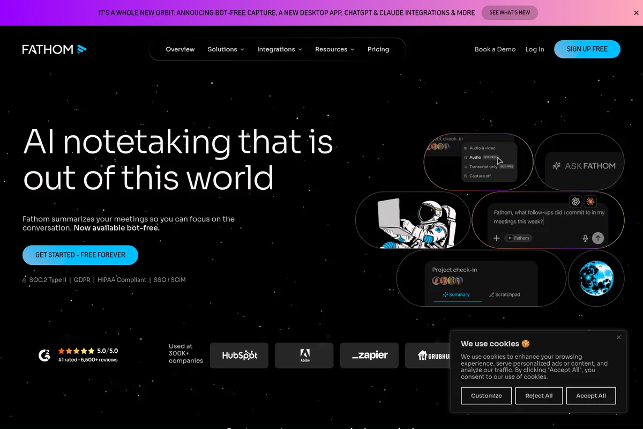Click the ASK FATHOM sparkle icon

[x=557, y=166]
